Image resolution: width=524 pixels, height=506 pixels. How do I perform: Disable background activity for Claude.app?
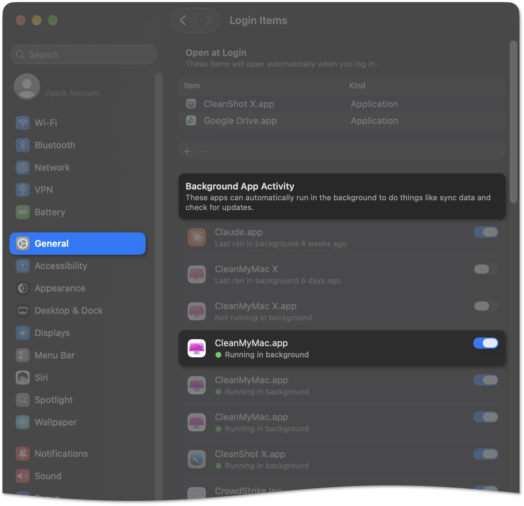tap(486, 232)
